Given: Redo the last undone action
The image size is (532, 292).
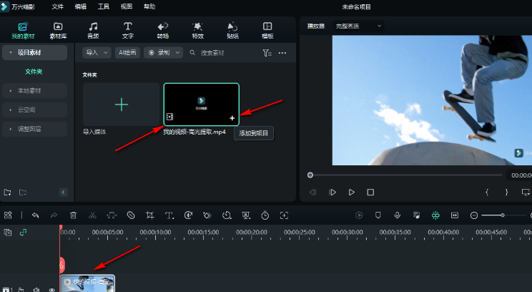Looking at the screenshot, I should tap(54, 215).
